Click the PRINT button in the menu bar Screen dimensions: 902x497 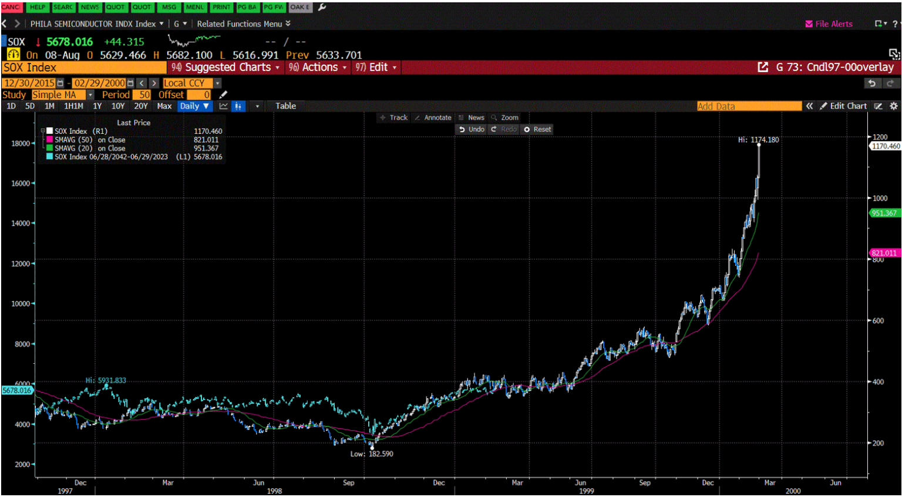222,8
